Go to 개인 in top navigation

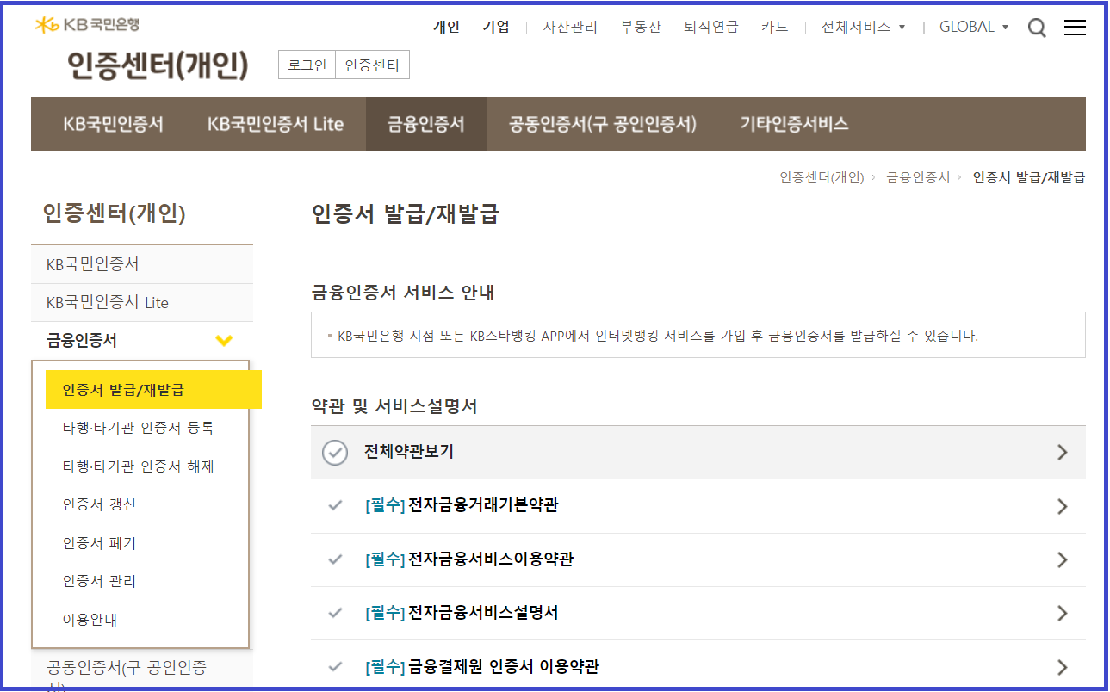coord(446,27)
